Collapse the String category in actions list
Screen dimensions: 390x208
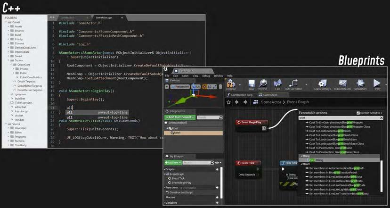(301, 156)
